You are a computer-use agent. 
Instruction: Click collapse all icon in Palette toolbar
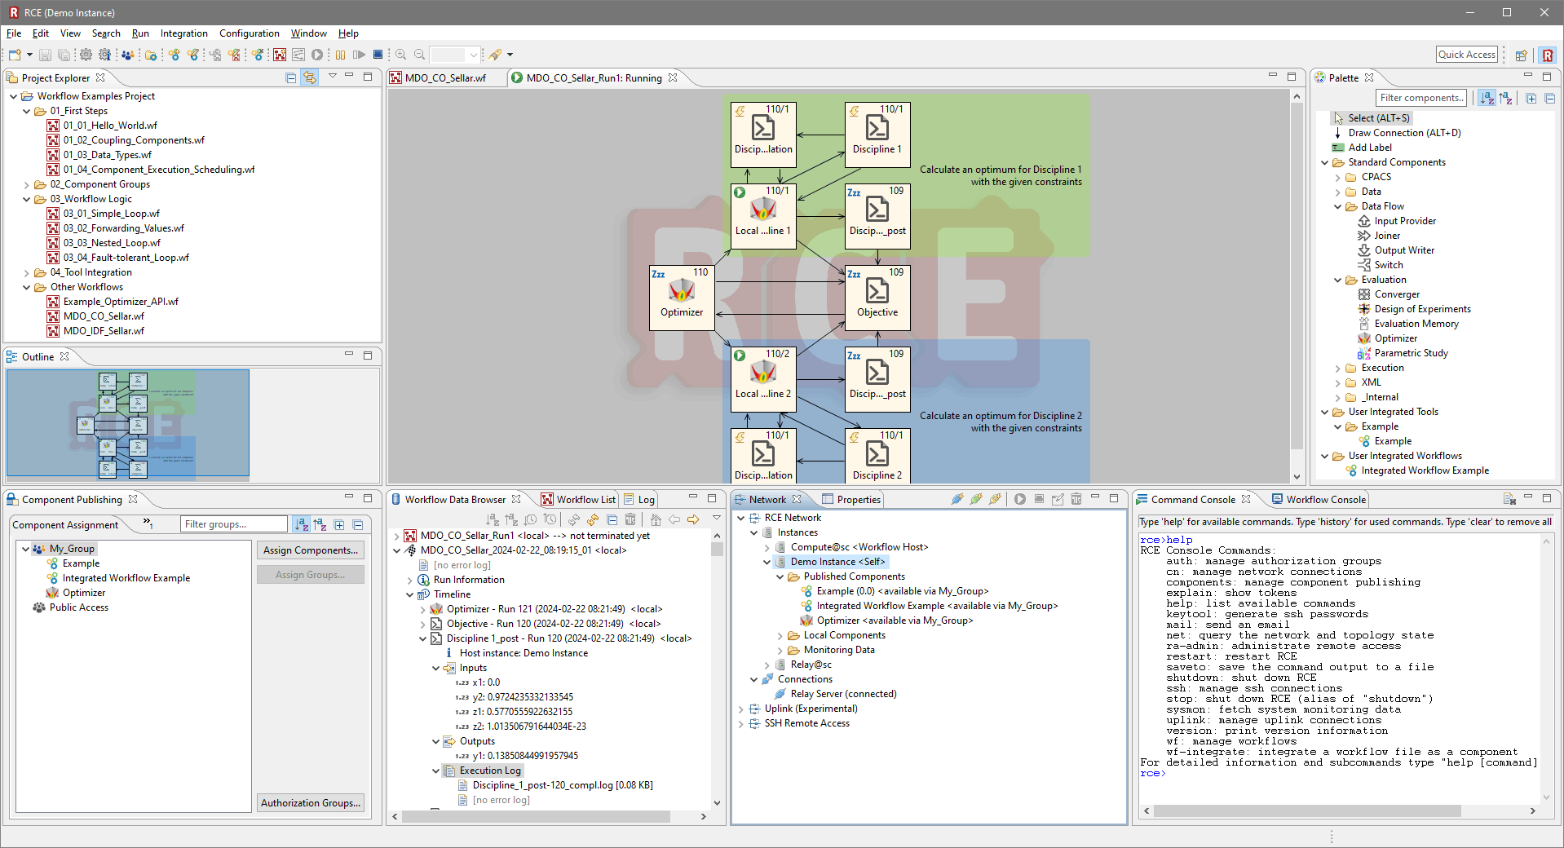pos(1549,99)
